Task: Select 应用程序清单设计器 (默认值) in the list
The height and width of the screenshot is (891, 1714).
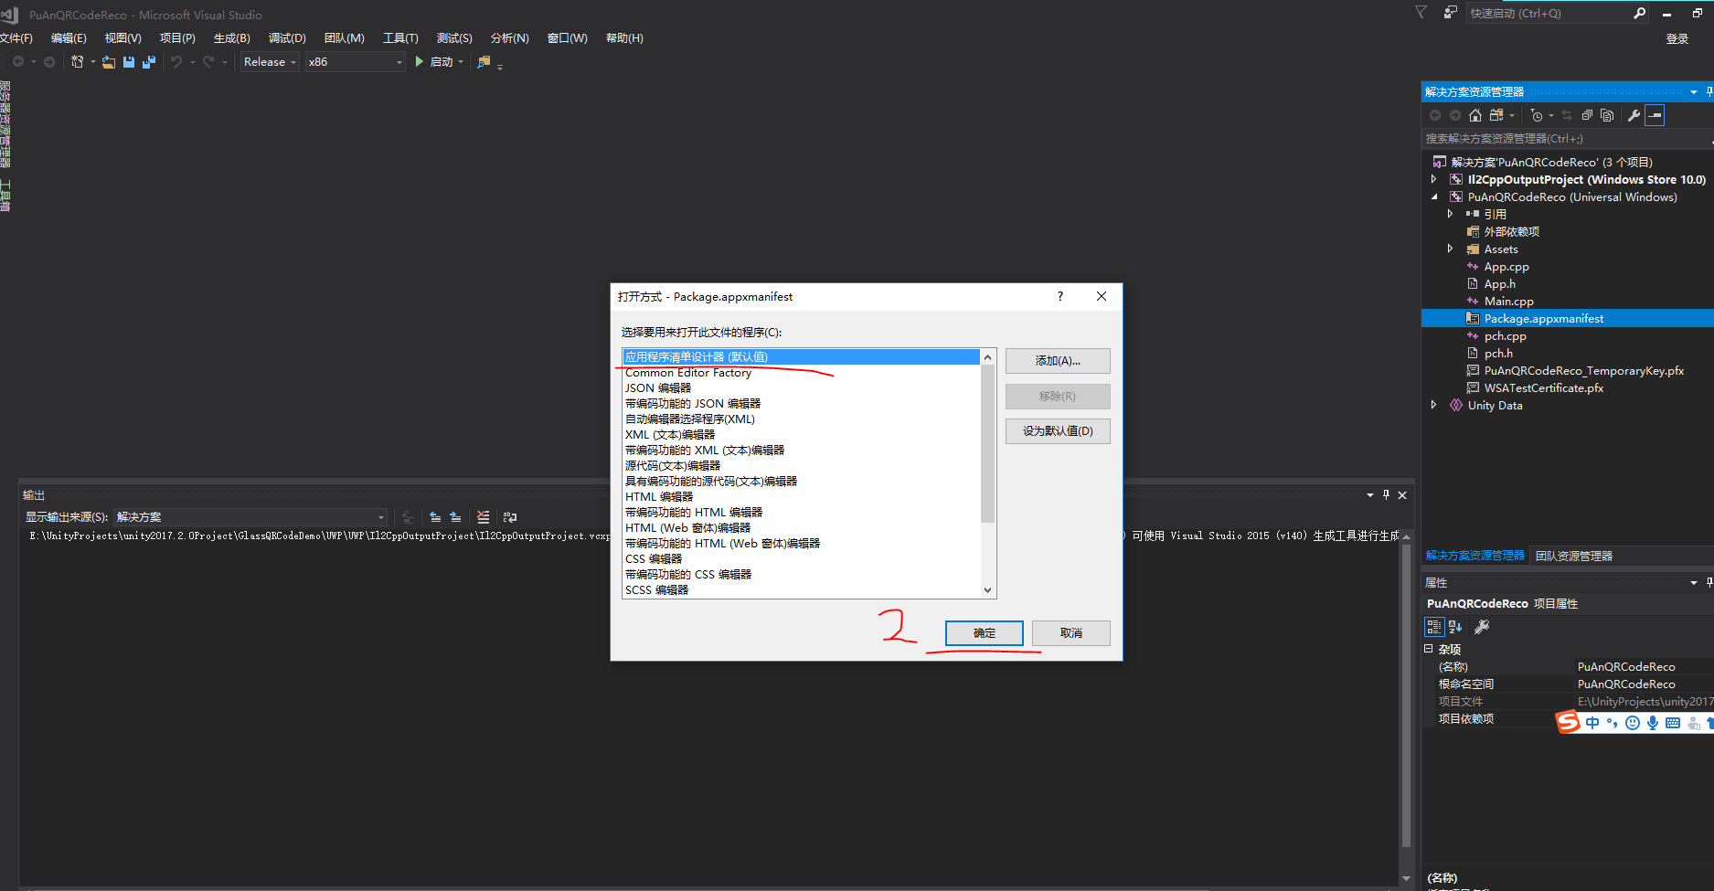Action: tap(801, 357)
